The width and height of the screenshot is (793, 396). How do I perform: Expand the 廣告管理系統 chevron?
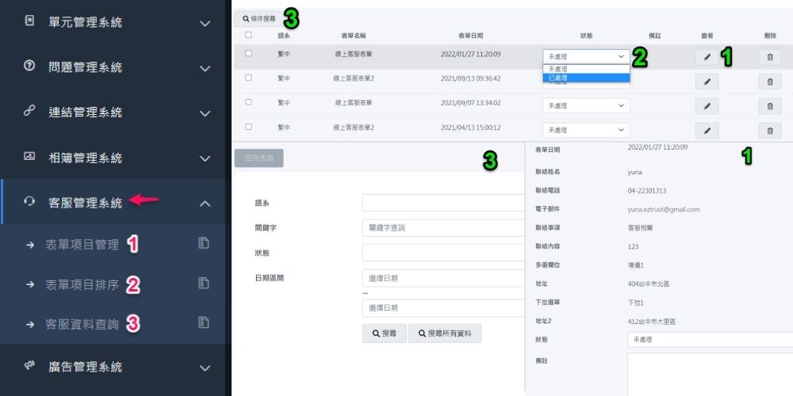[205, 367]
